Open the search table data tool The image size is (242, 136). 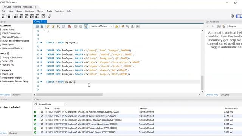[43, 16]
